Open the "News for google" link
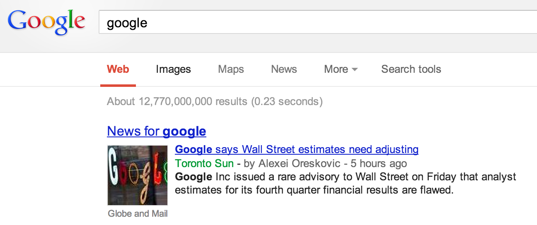 tap(156, 131)
